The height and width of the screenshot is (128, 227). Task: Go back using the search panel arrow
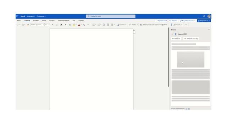pos(172,34)
